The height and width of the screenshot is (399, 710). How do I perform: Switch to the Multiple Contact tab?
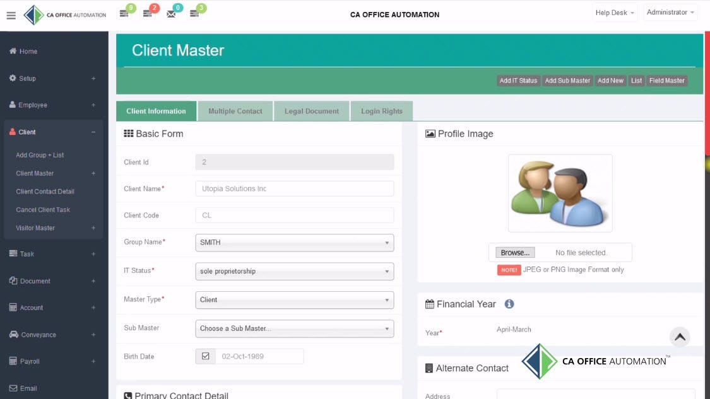(235, 111)
